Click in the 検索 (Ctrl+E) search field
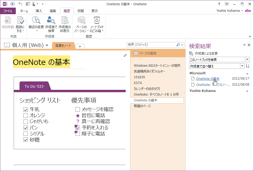The image size is (254, 171). (x=151, y=45)
